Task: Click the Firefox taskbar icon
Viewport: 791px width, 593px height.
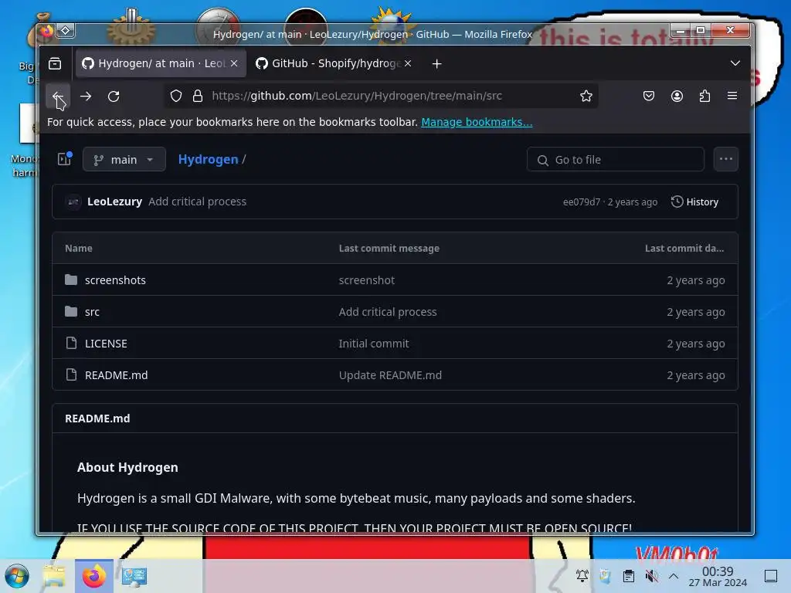Action: 93,576
